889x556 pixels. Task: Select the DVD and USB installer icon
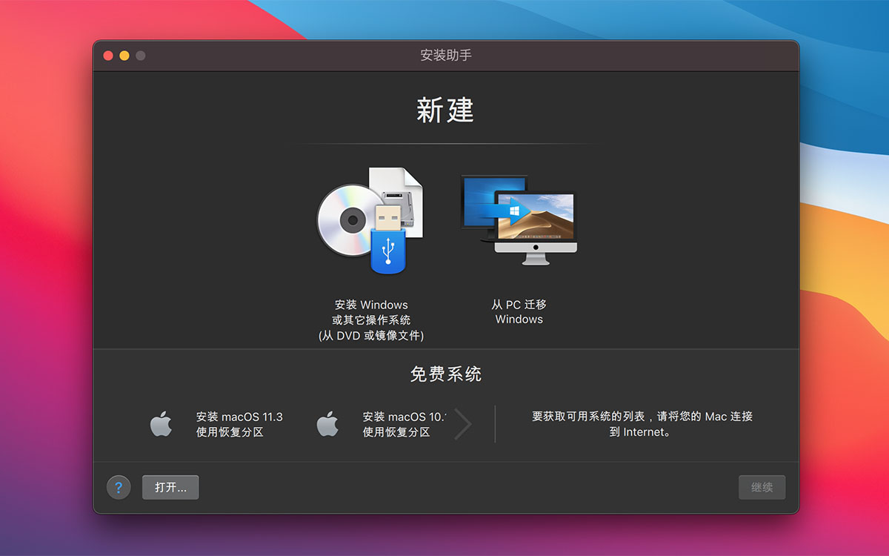(x=370, y=220)
